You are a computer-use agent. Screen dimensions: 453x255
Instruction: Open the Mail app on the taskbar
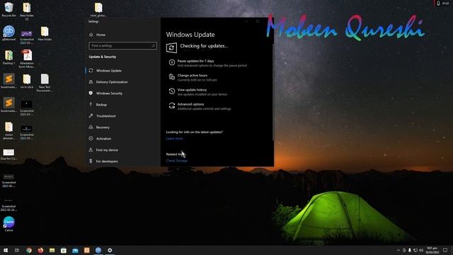tap(75, 250)
